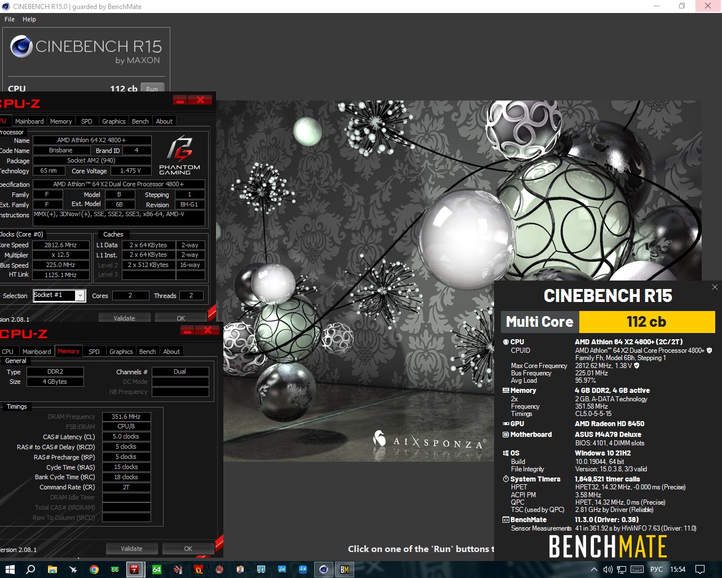Viewport: 722px width, 578px height.
Task: Switch to SPD tab in lower CPU-Z
Action: [94, 352]
